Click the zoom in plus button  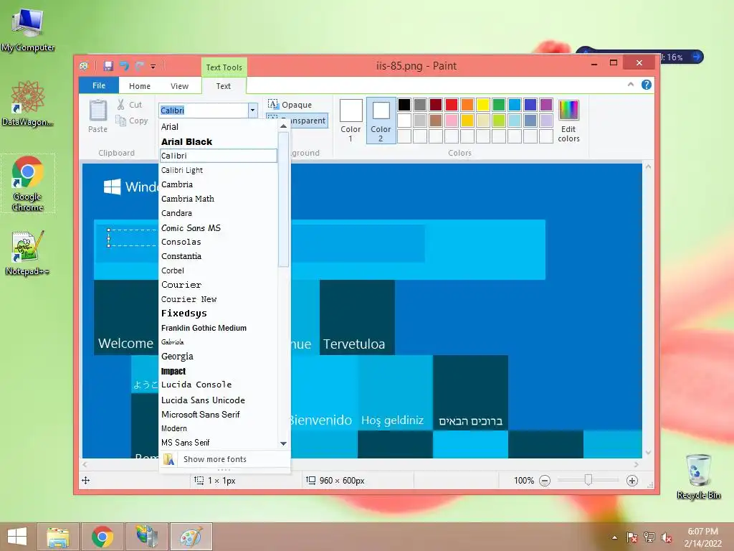point(632,481)
